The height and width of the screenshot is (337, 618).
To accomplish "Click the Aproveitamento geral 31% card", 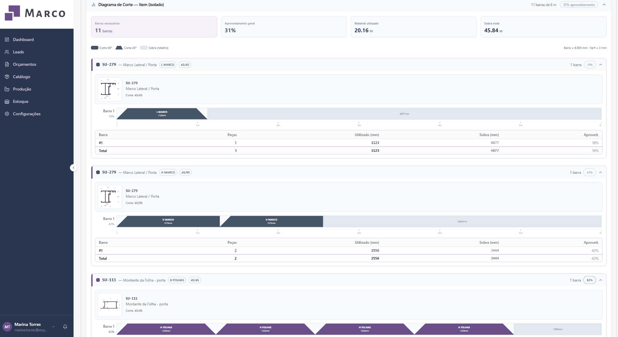I will [x=284, y=27].
